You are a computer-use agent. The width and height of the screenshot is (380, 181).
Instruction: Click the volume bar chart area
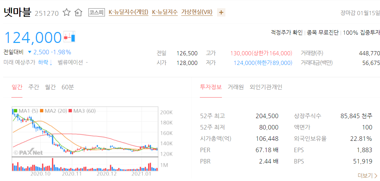pyautogui.click(x=85, y=164)
